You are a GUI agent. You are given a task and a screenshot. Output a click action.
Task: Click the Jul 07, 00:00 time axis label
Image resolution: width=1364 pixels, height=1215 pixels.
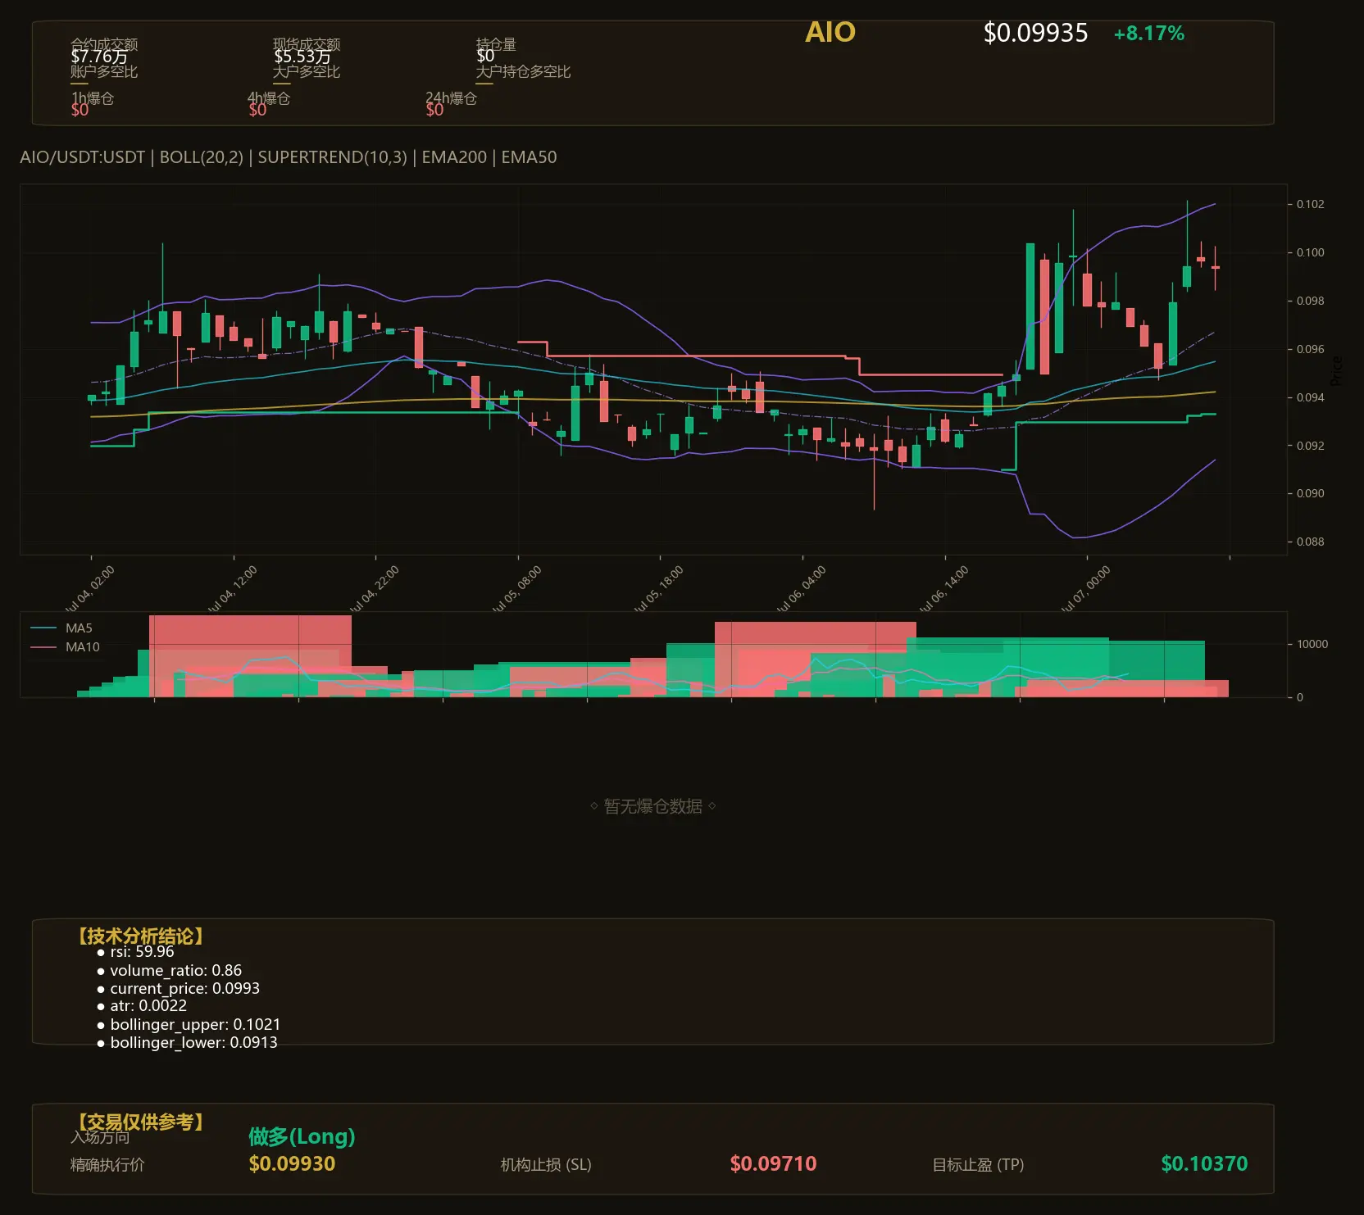pos(1085,589)
